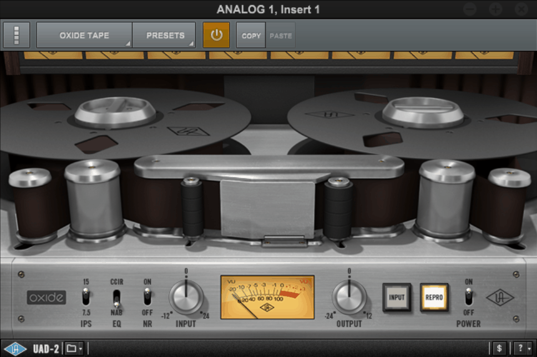Flip the EQ switch between CCIR and NAB
The height and width of the screenshot is (357, 537).
(117, 298)
